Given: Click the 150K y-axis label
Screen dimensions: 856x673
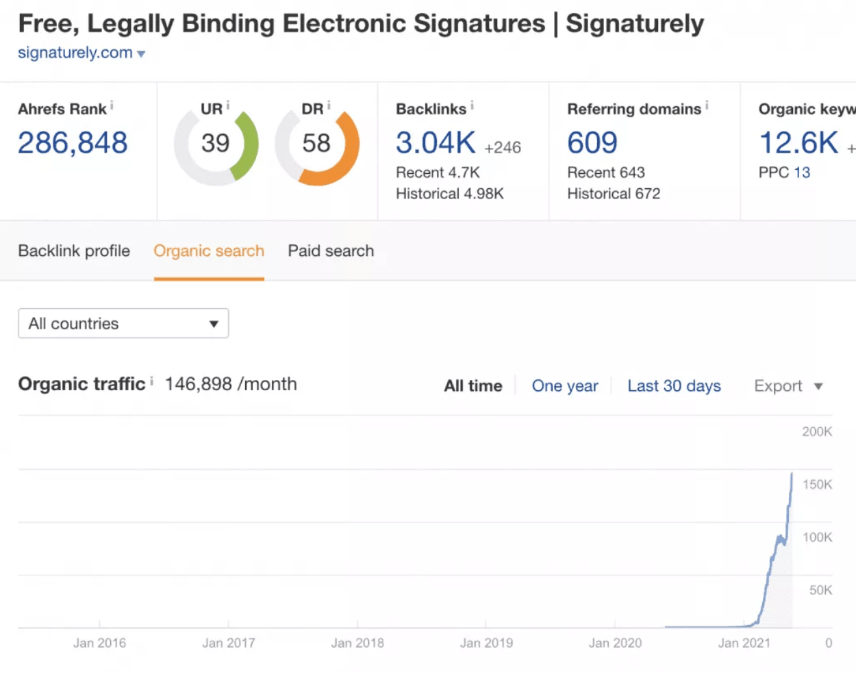Looking at the screenshot, I should [x=818, y=484].
